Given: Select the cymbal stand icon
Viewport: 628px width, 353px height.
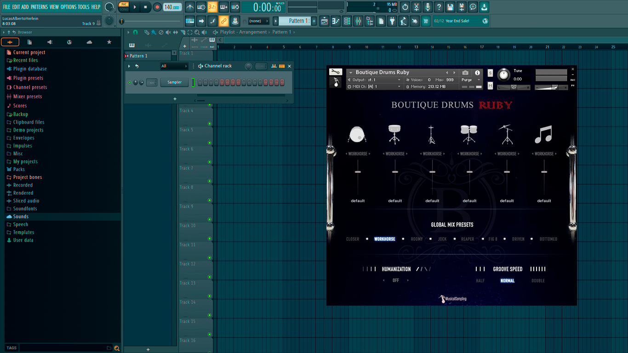Looking at the screenshot, I should click(x=506, y=134).
